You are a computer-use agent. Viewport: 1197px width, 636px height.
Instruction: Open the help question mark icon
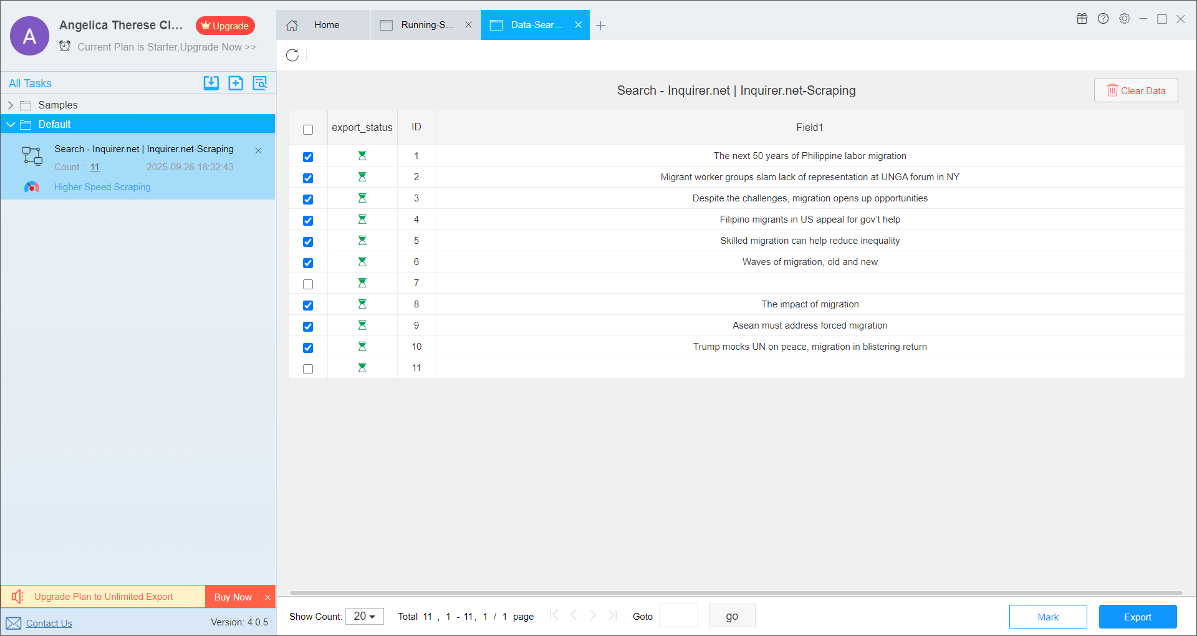coord(1103,19)
